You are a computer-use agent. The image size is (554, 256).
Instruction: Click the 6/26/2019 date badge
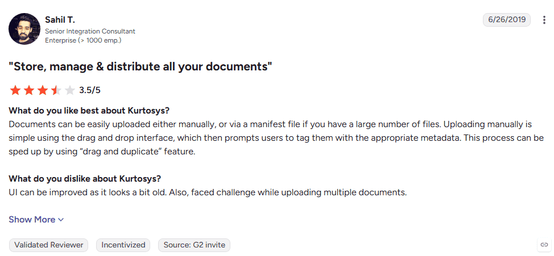coord(507,20)
